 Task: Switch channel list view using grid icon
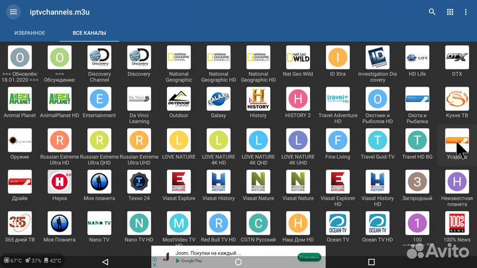click(450, 13)
